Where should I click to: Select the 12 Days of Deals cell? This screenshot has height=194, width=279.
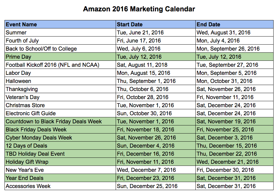tap(60, 146)
